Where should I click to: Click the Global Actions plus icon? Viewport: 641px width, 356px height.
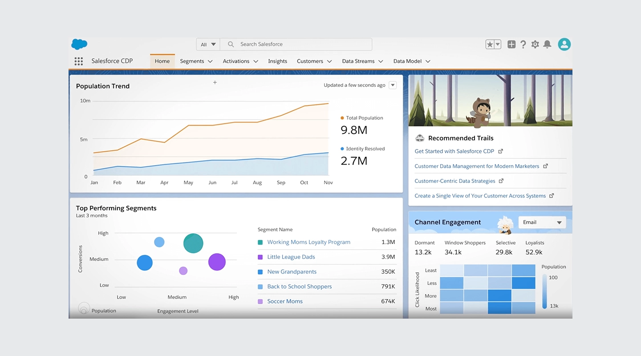511,44
